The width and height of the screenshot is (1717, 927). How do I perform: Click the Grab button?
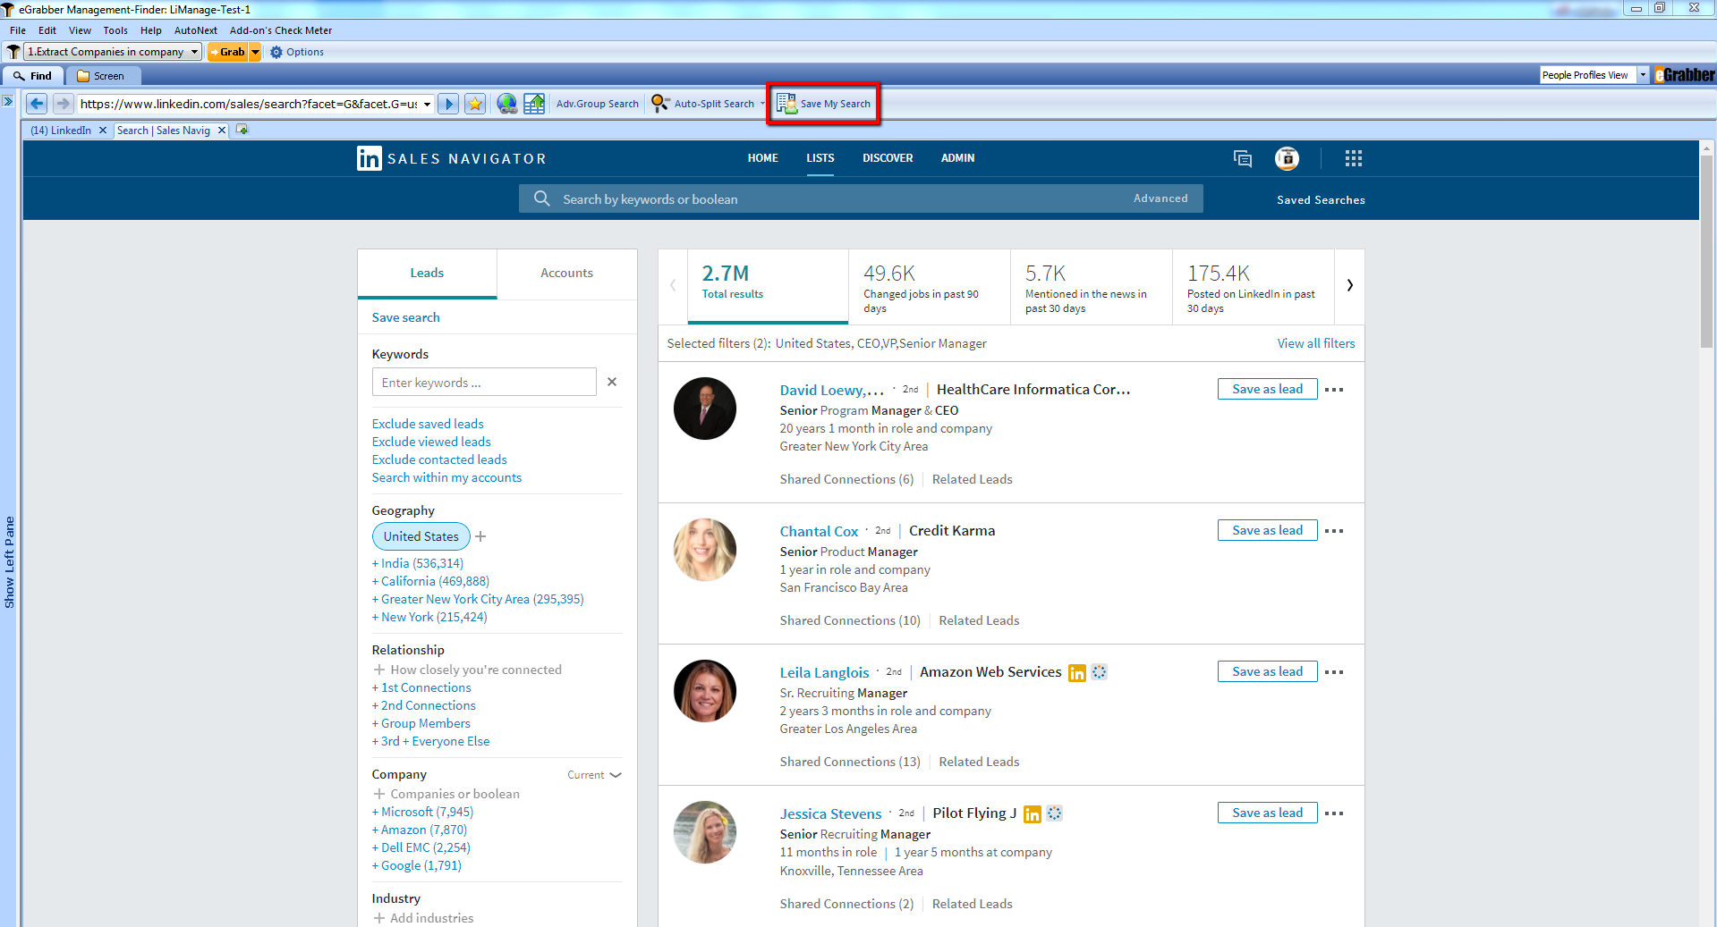tap(227, 52)
